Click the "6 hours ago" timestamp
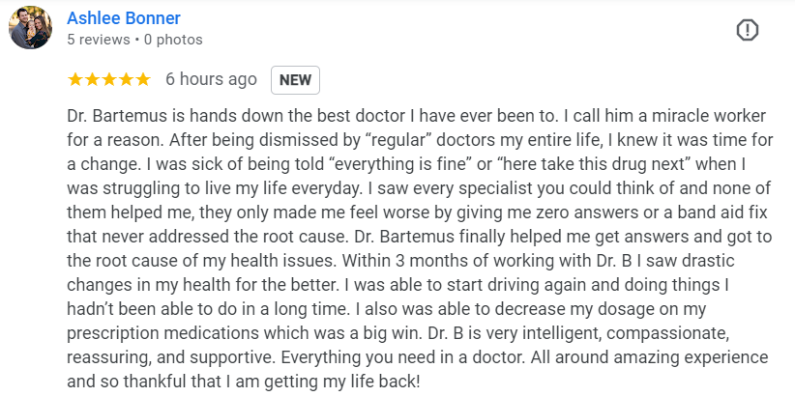The width and height of the screenshot is (795, 397). click(x=211, y=79)
